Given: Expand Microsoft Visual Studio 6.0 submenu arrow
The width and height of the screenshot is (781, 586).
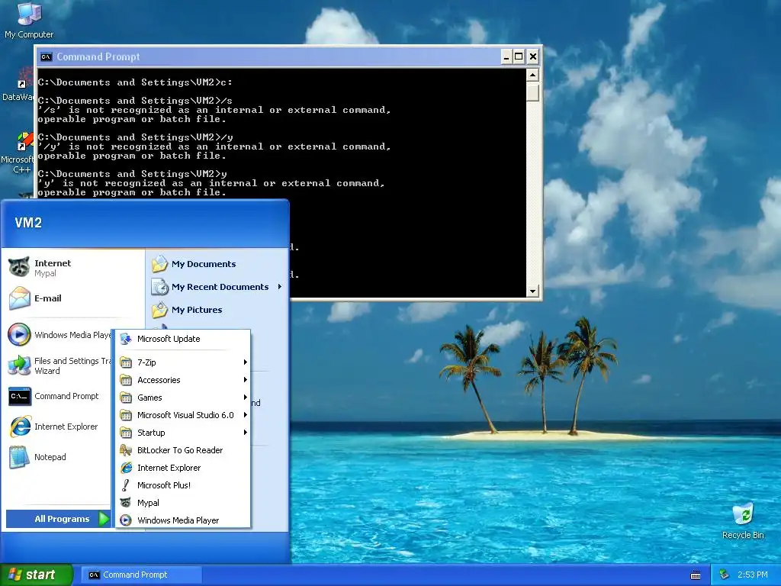Looking at the screenshot, I should click(x=245, y=414).
